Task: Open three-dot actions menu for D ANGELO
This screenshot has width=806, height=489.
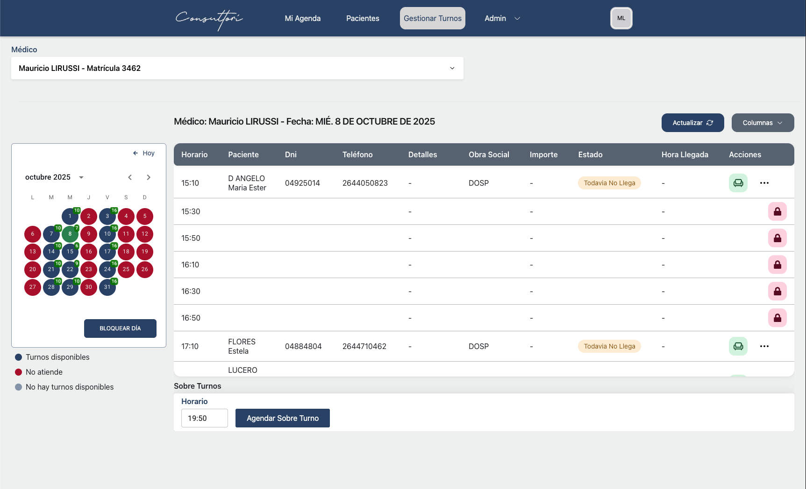Action: [764, 183]
